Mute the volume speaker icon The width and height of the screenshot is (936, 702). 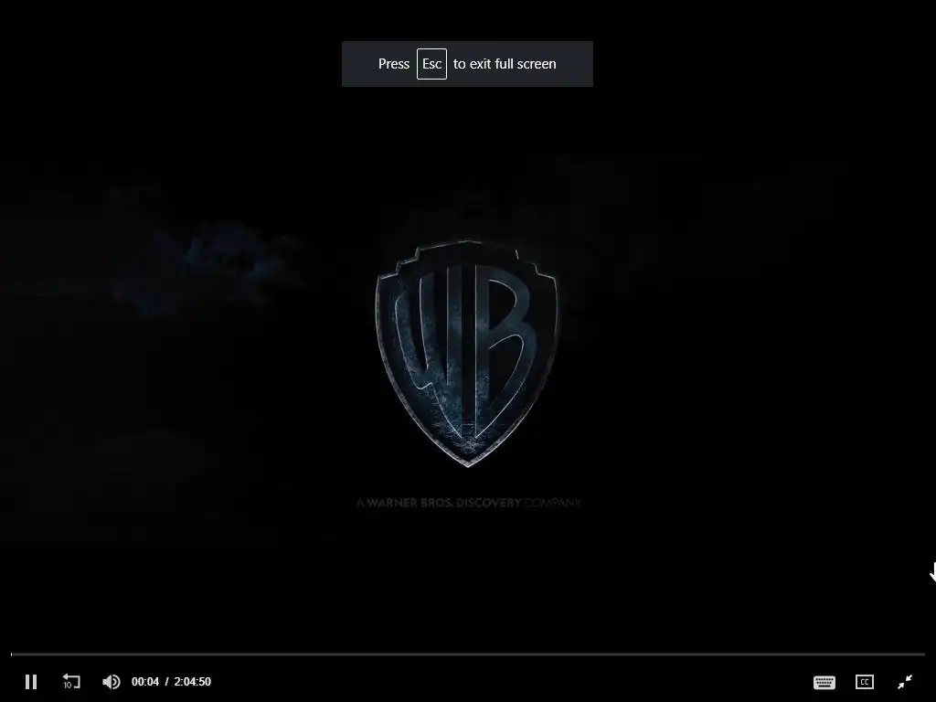coord(111,682)
